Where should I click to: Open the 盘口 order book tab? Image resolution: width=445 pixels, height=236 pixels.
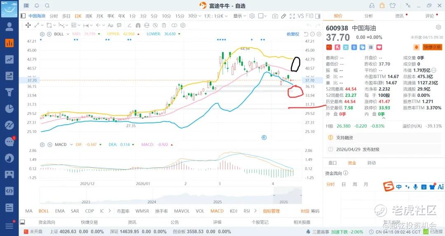pos(333,163)
